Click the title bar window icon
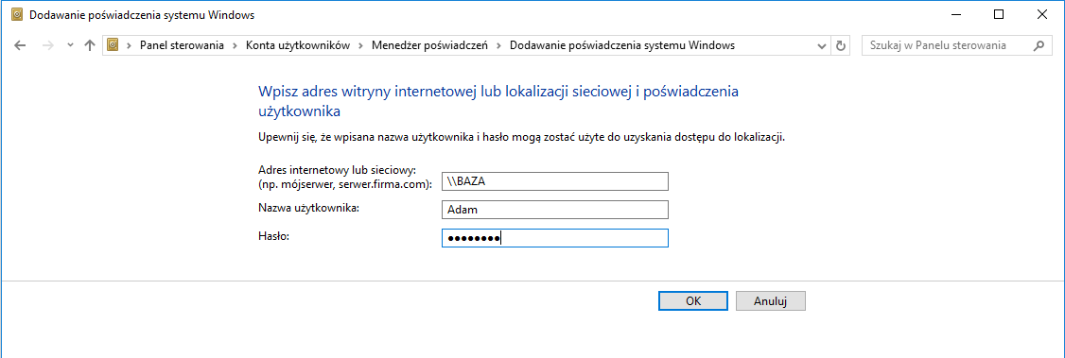1065x358 pixels. [18, 14]
